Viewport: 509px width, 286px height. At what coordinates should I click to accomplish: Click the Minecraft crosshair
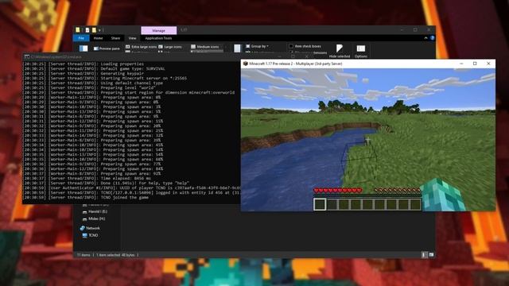pos(367,140)
